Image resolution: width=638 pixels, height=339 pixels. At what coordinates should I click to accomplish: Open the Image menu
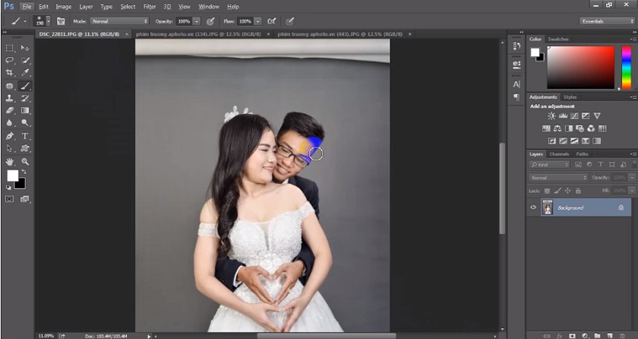[64, 7]
